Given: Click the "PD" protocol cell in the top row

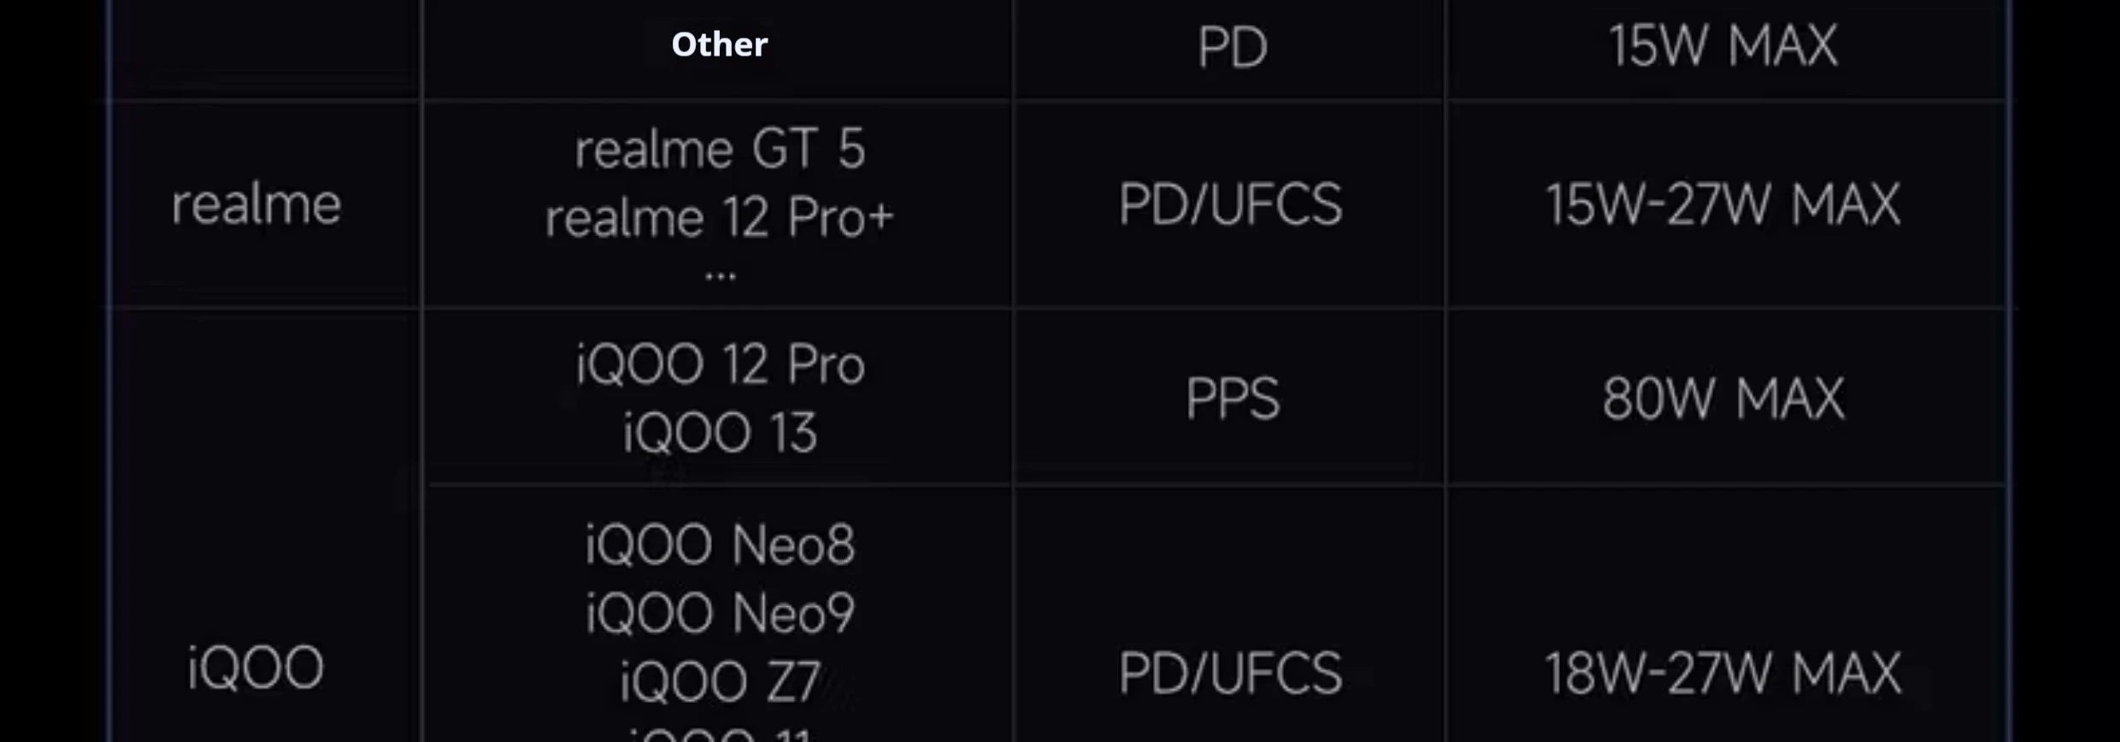Looking at the screenshot, I should click(x=1232, y=46).
